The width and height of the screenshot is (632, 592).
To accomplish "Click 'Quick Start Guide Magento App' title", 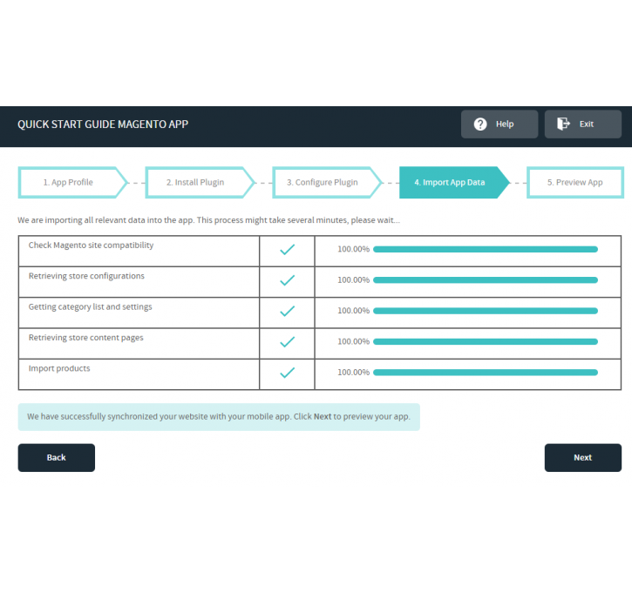I will (x=103, y=124).
